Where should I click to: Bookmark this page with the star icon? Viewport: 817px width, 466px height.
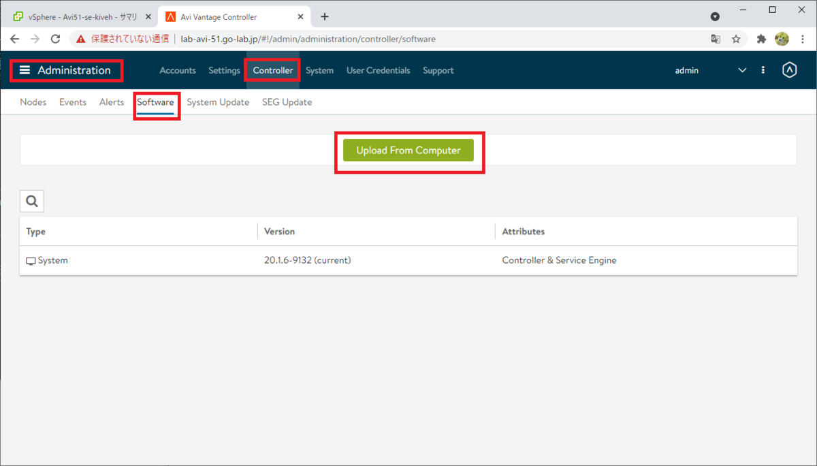pos(736,39)
